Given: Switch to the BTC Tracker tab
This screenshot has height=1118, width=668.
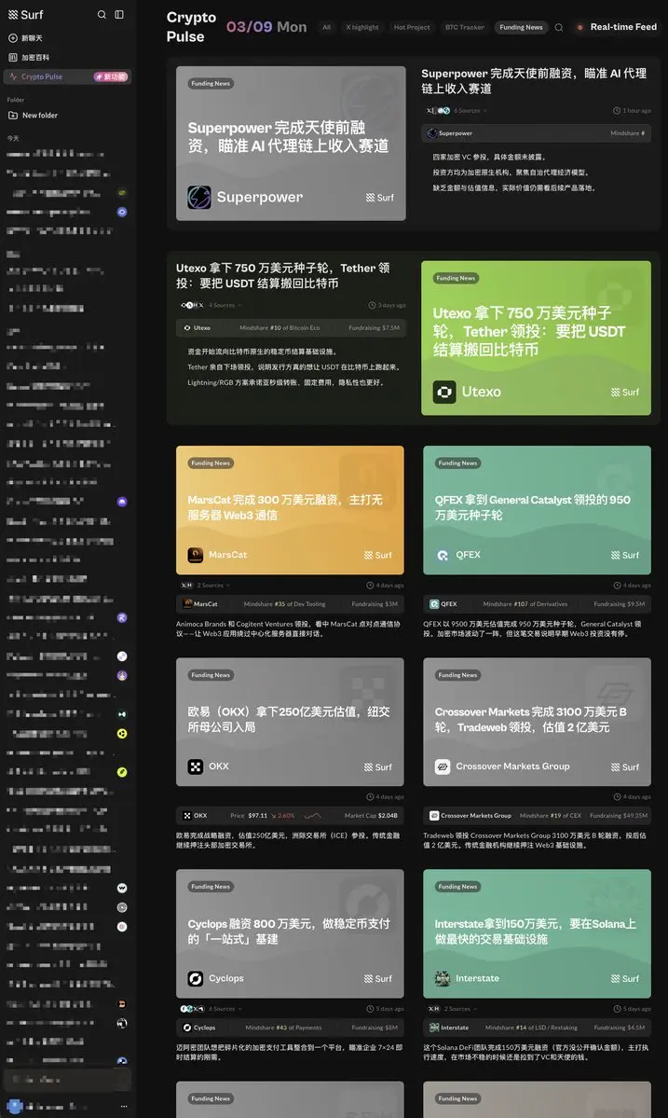Looking at the screenshot, I should point(464,27).
